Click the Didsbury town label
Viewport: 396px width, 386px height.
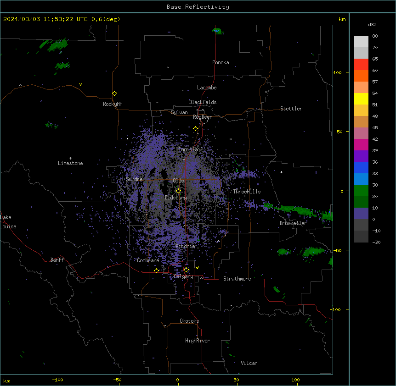pyautogui.click(x=175, y=198)
